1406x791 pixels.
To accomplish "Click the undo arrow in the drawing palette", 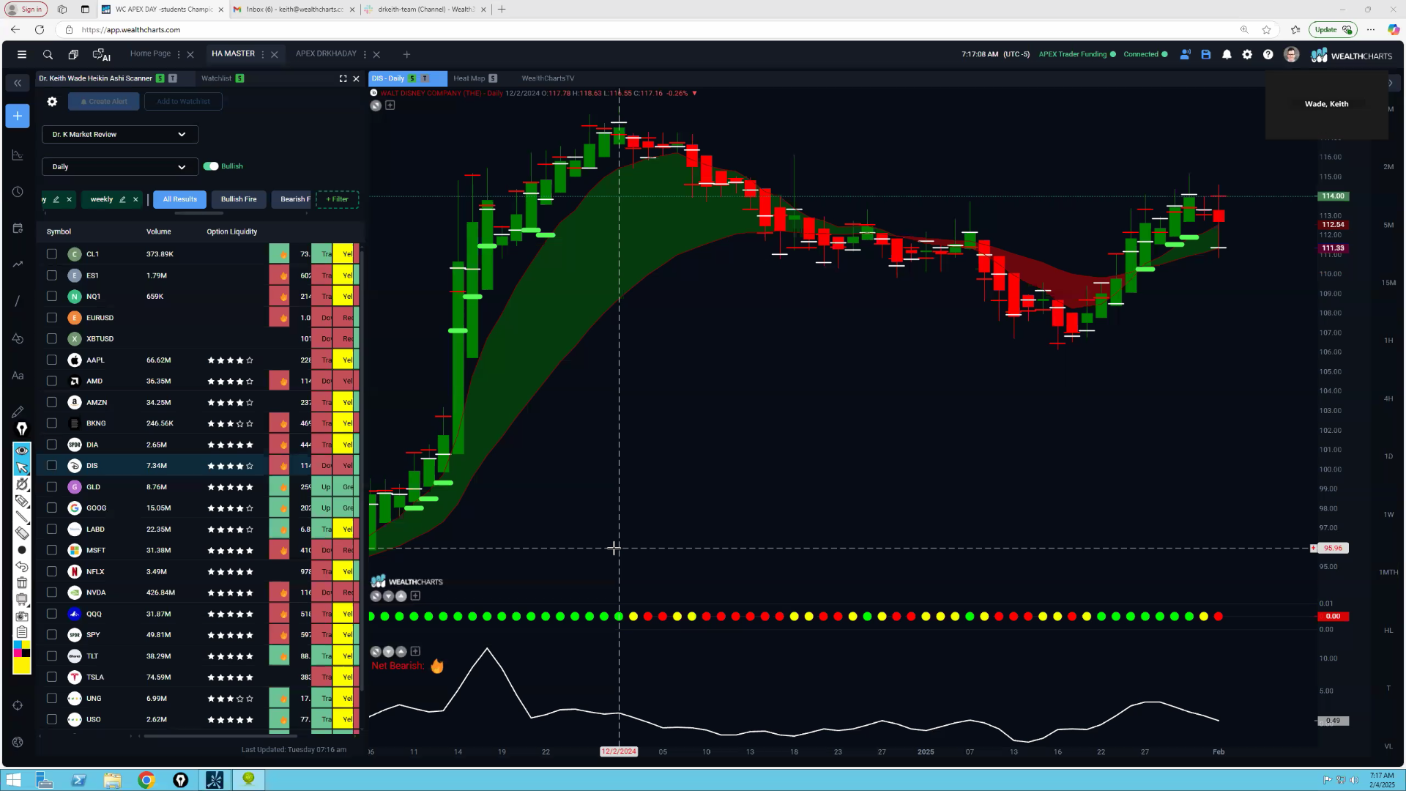I will pyautogui.click(x=22, y=566).
